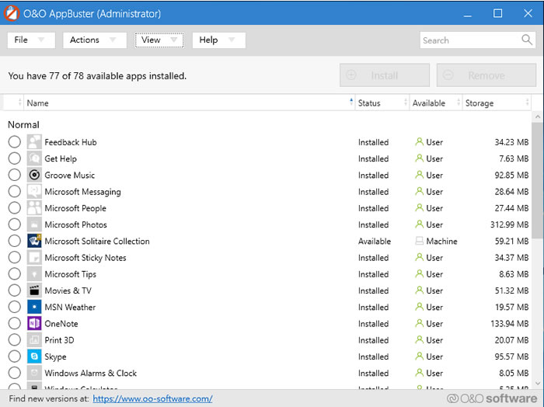The width and height of the screenshot is (544, 407).
Task: Click the Normal group heading
Action: point(23,124)
